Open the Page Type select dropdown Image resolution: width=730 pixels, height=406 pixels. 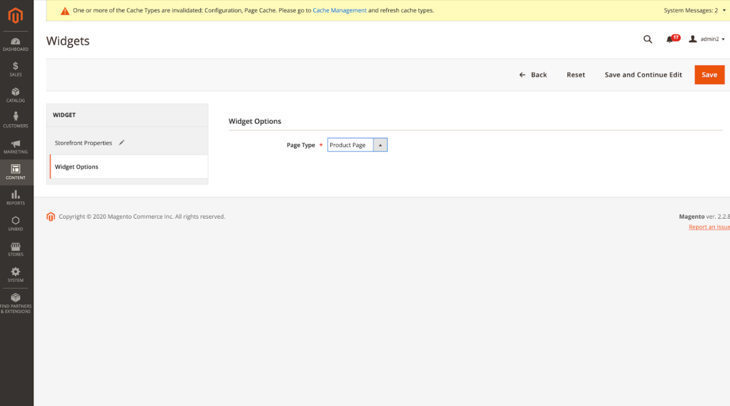(x=357, y=145)
